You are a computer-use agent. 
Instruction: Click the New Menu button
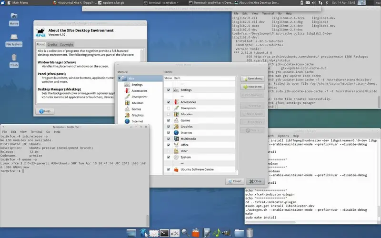pos(253,79)
